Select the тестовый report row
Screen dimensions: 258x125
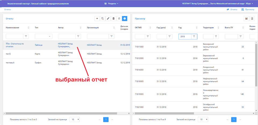pos(67,63)
